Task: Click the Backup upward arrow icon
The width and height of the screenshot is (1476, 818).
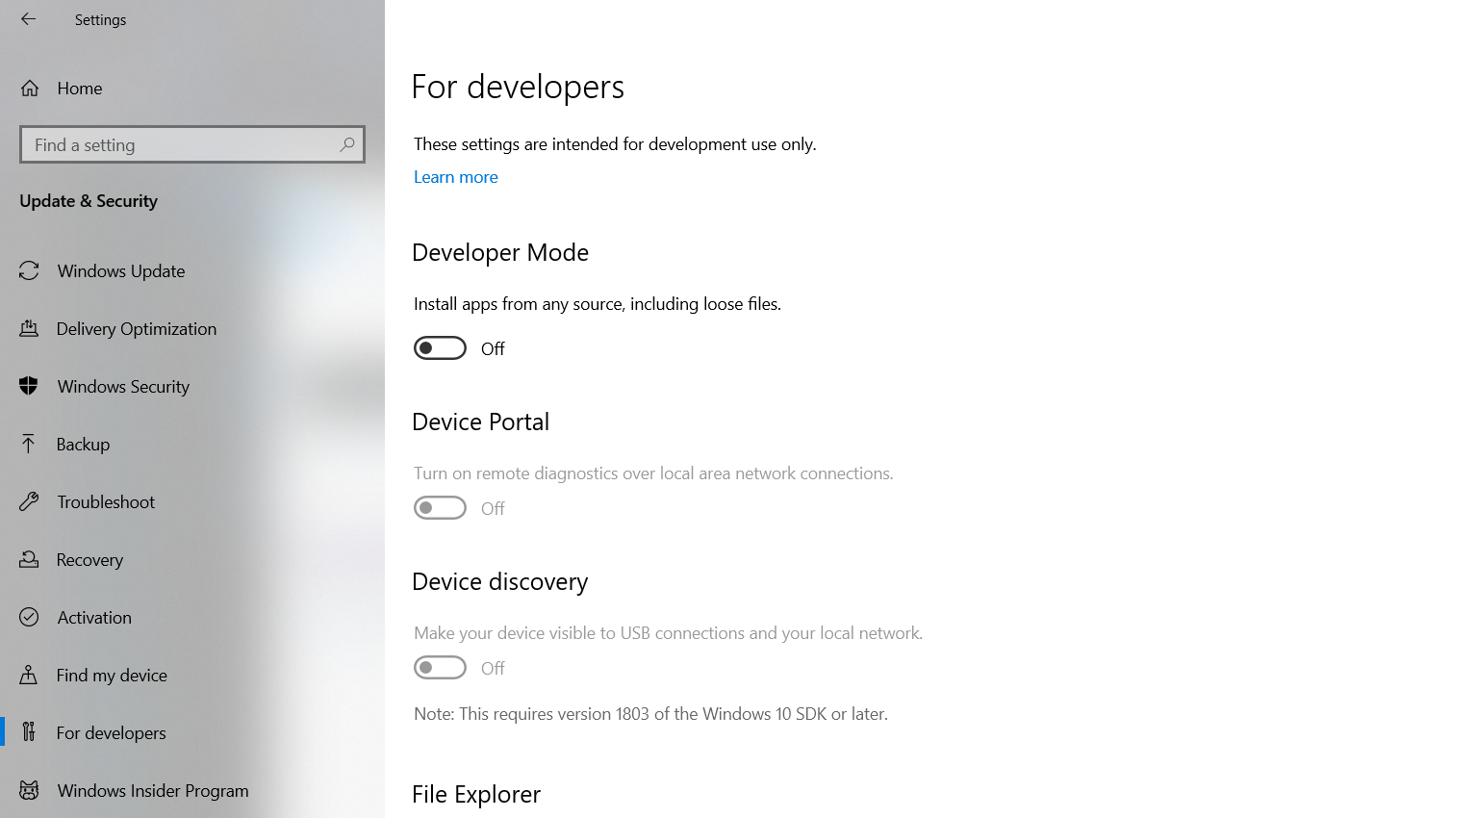Action: pyautogui.click(x=29, y=445)
